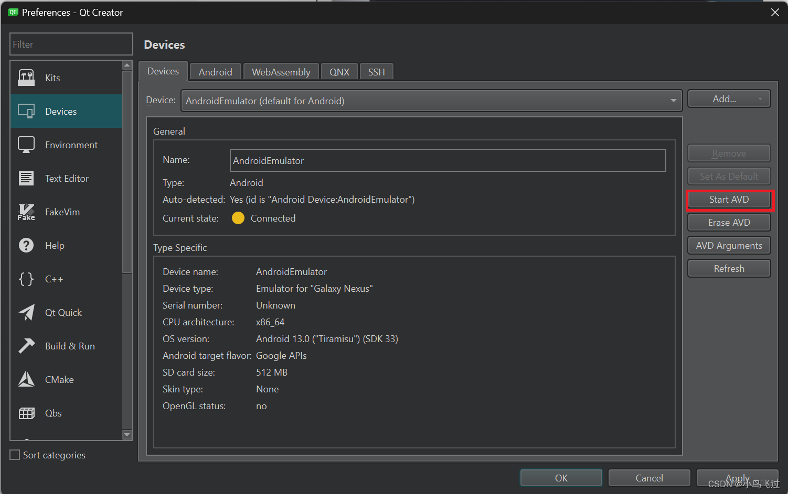788x494 pixels.
Task: Click into the Filter search field
Action: 71,44
